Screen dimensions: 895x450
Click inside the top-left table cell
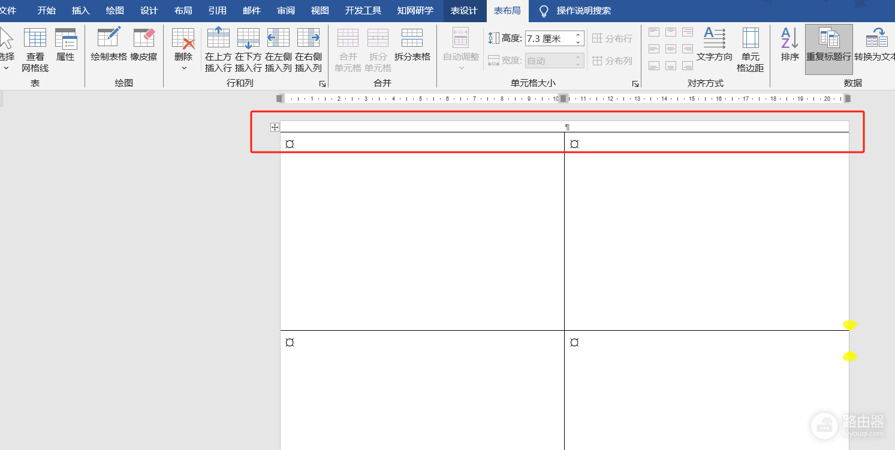pos(422,231)
